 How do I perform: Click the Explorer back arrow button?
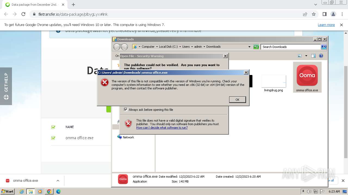(117, 47)
